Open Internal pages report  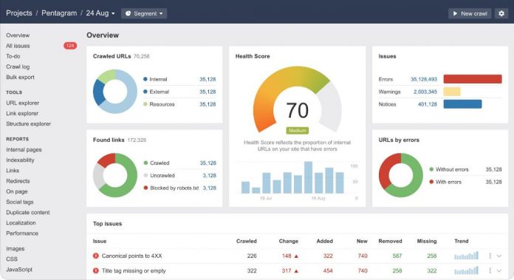click(24, 149)
